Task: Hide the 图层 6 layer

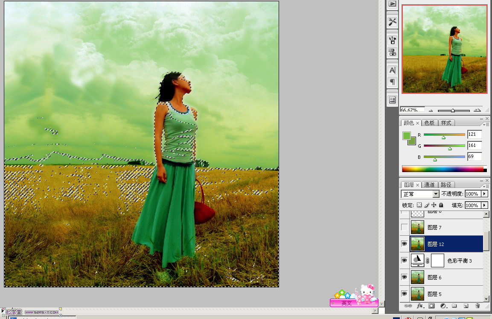Action: click(x=405, y=277)
